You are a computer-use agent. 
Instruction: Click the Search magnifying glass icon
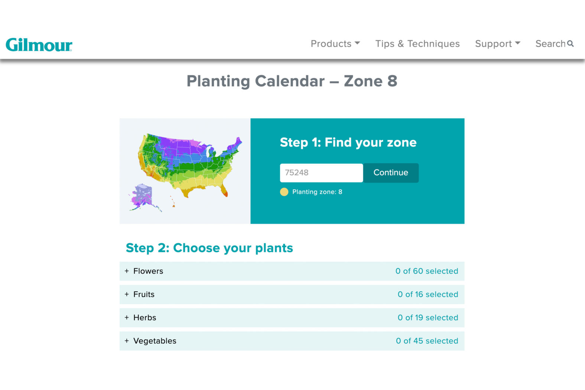(570, 43)
